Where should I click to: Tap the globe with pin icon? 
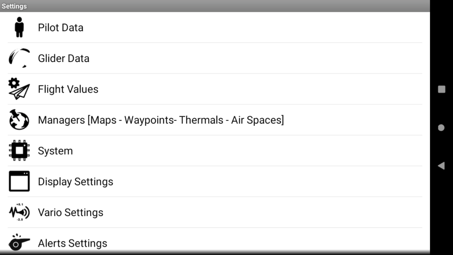tap(19, 120)
